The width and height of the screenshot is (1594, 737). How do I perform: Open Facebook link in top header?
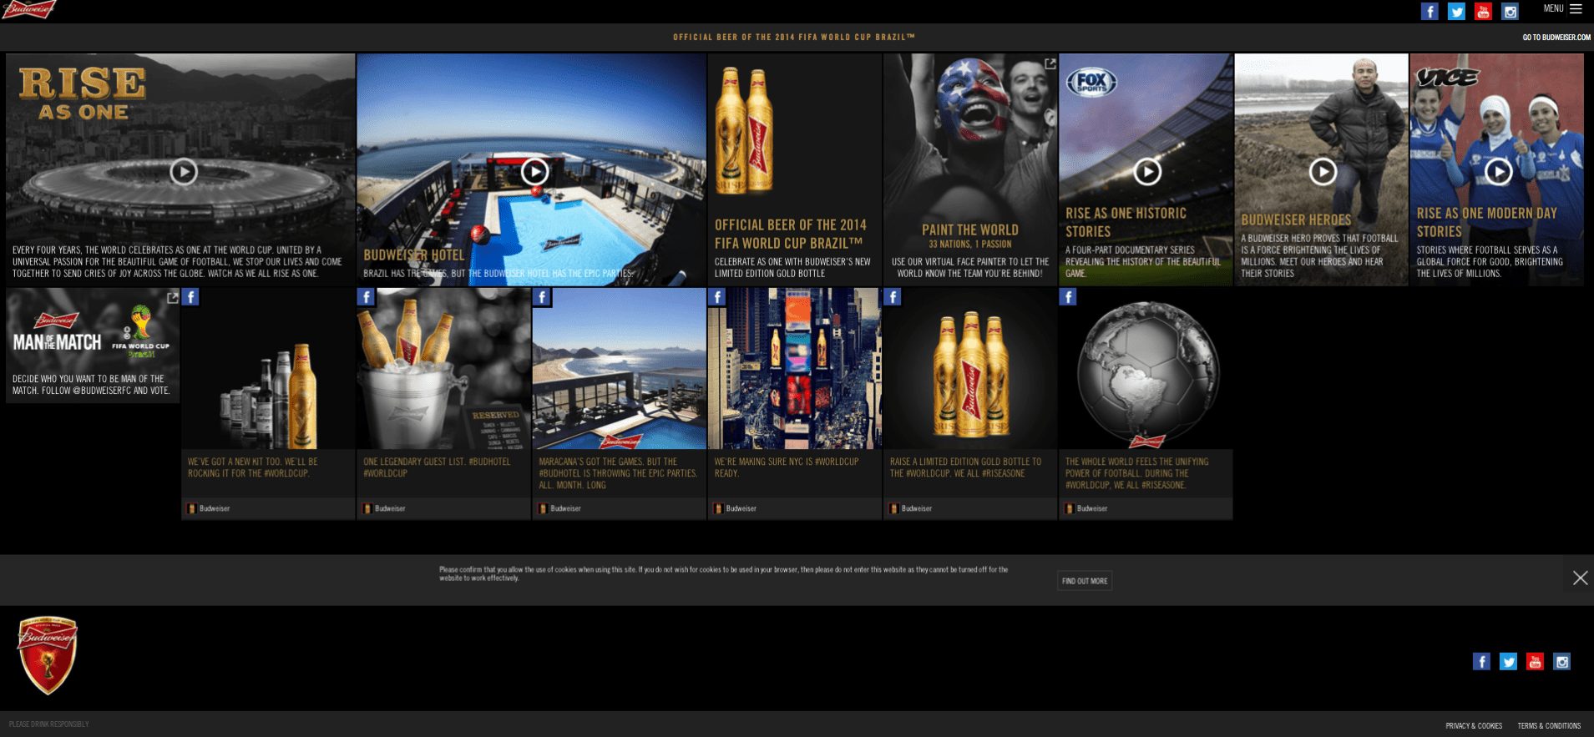pos(1430,12)
